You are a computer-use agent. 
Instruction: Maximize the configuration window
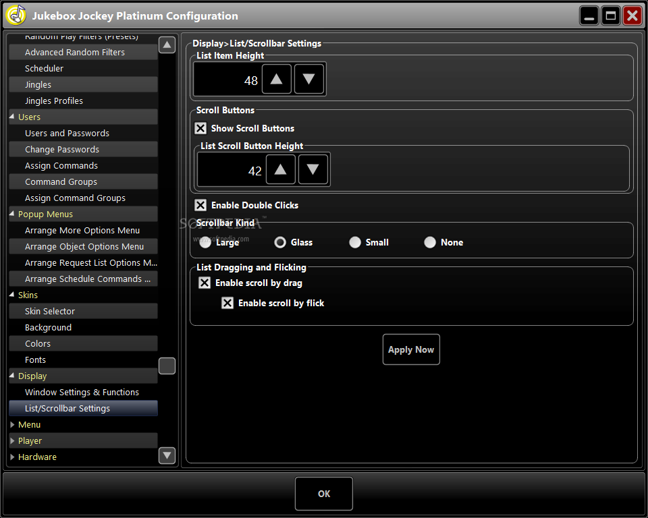610,16
